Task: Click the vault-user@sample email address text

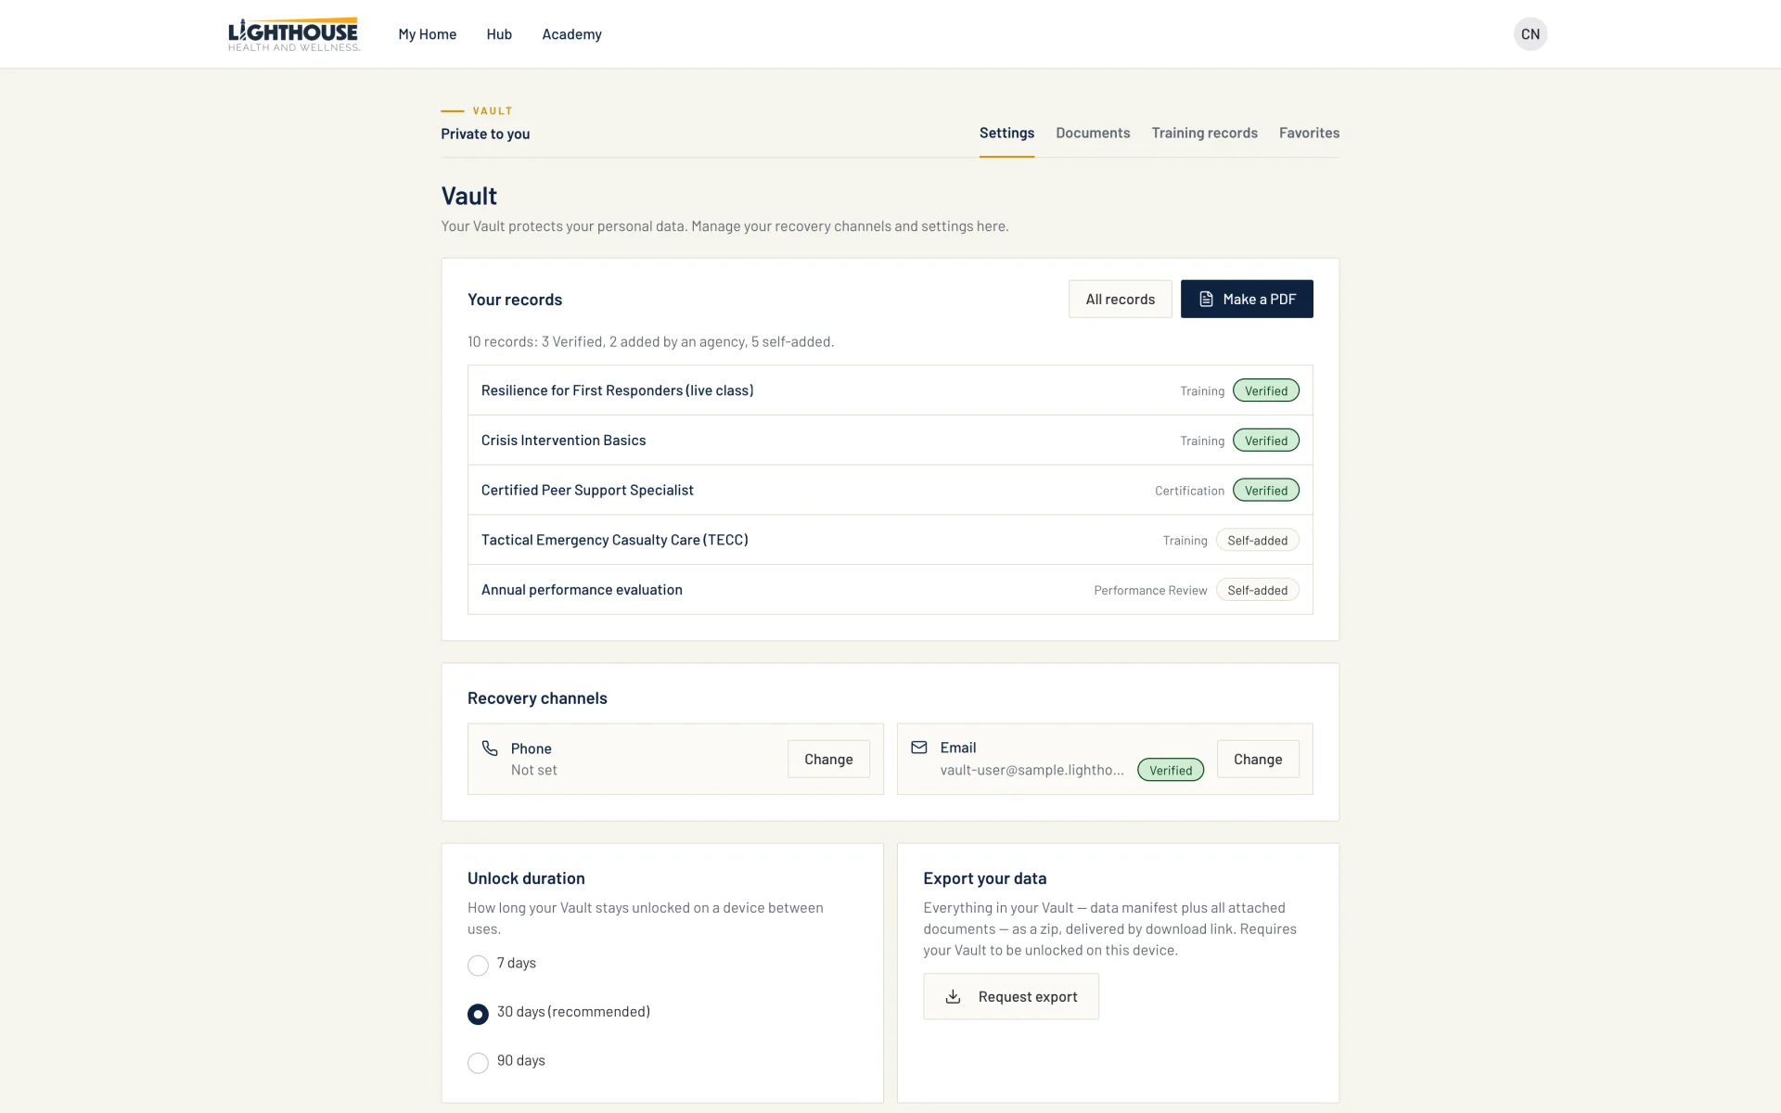Action: click(1031, 770)
